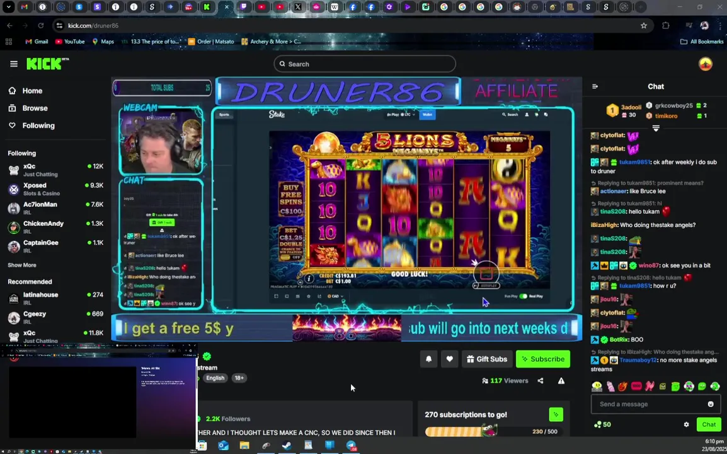Open Ac7ionMan channel in Following list
The height and width of the screenshot is (454, 727).
(x=55, y=208)
